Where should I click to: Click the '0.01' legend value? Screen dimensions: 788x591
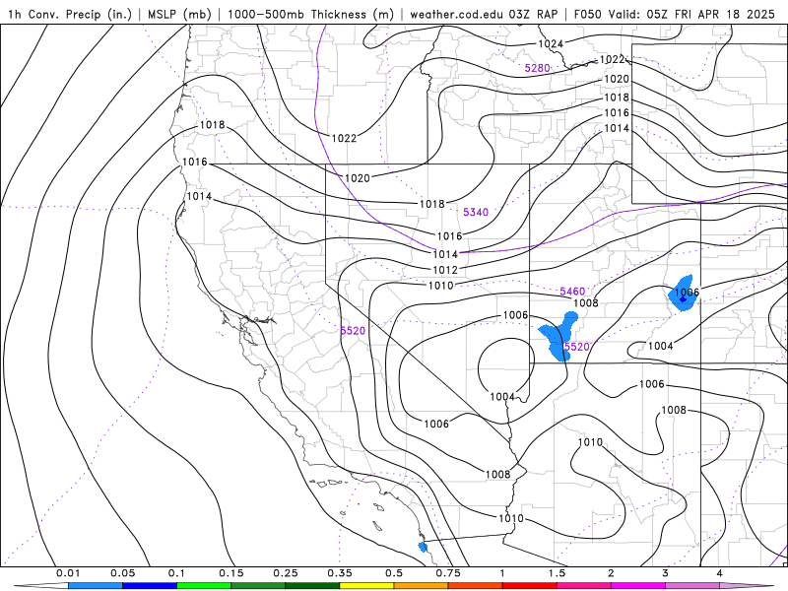[68, 573]
